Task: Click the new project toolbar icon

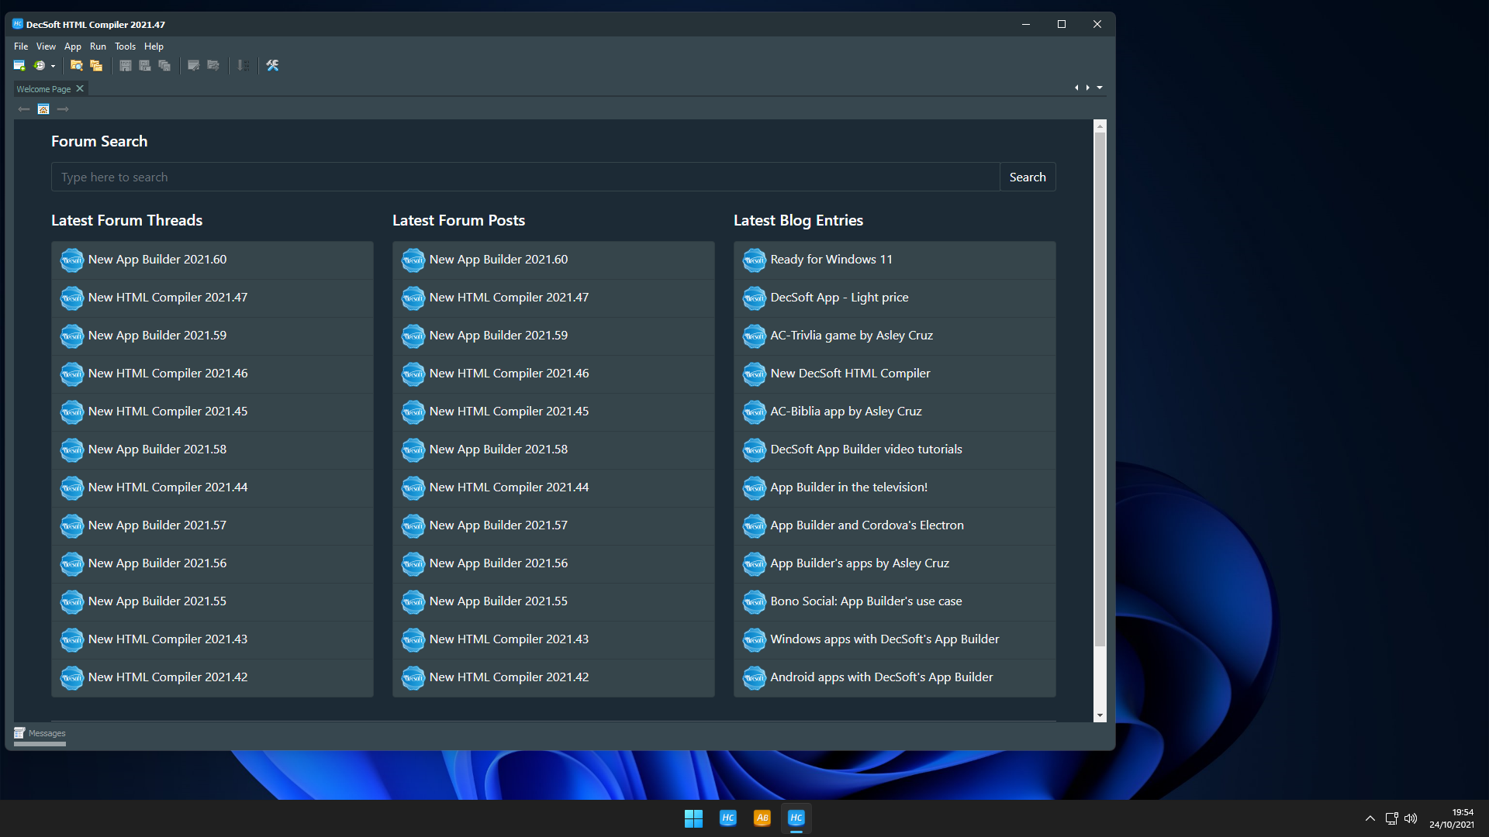Action: (x=19, y=66)
